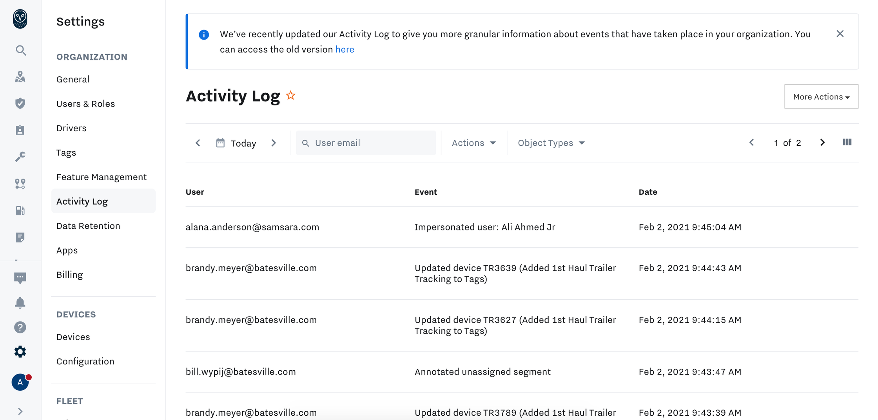The height and width of the screenshot is (420, 878).
Task: Open the dispatch routes icon
Action: click(x=20, y=184)
